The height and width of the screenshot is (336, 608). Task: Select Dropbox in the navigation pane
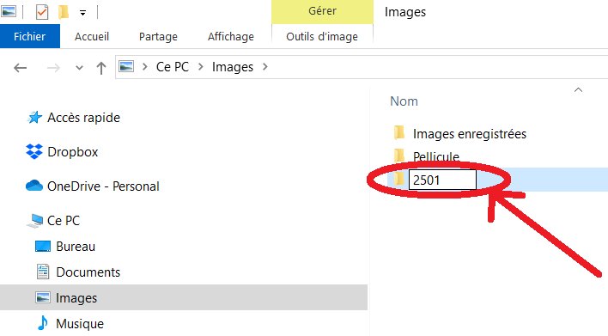(x=72, y=152)
